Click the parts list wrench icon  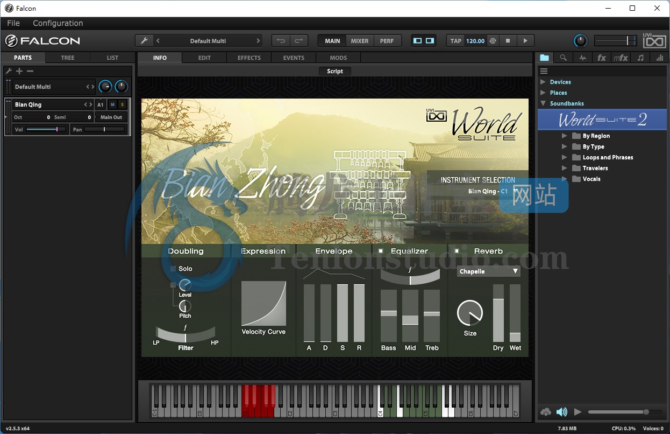pyautogui.click(x=9, y=71)
